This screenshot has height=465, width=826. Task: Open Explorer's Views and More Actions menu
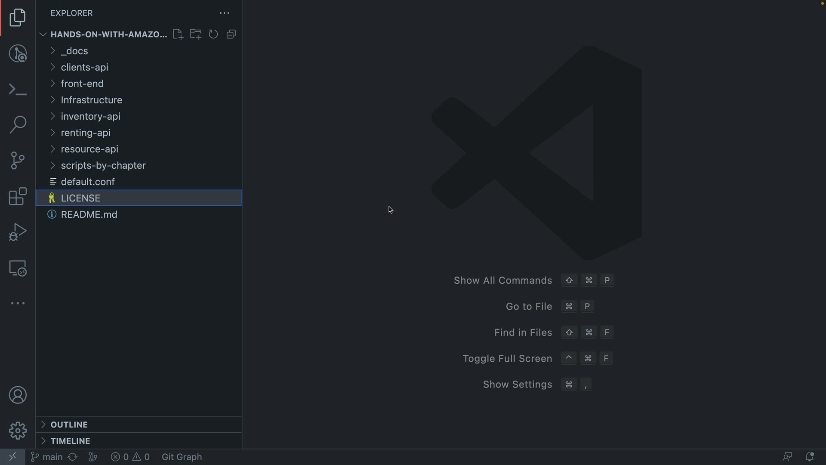click(x=225, y=13)
